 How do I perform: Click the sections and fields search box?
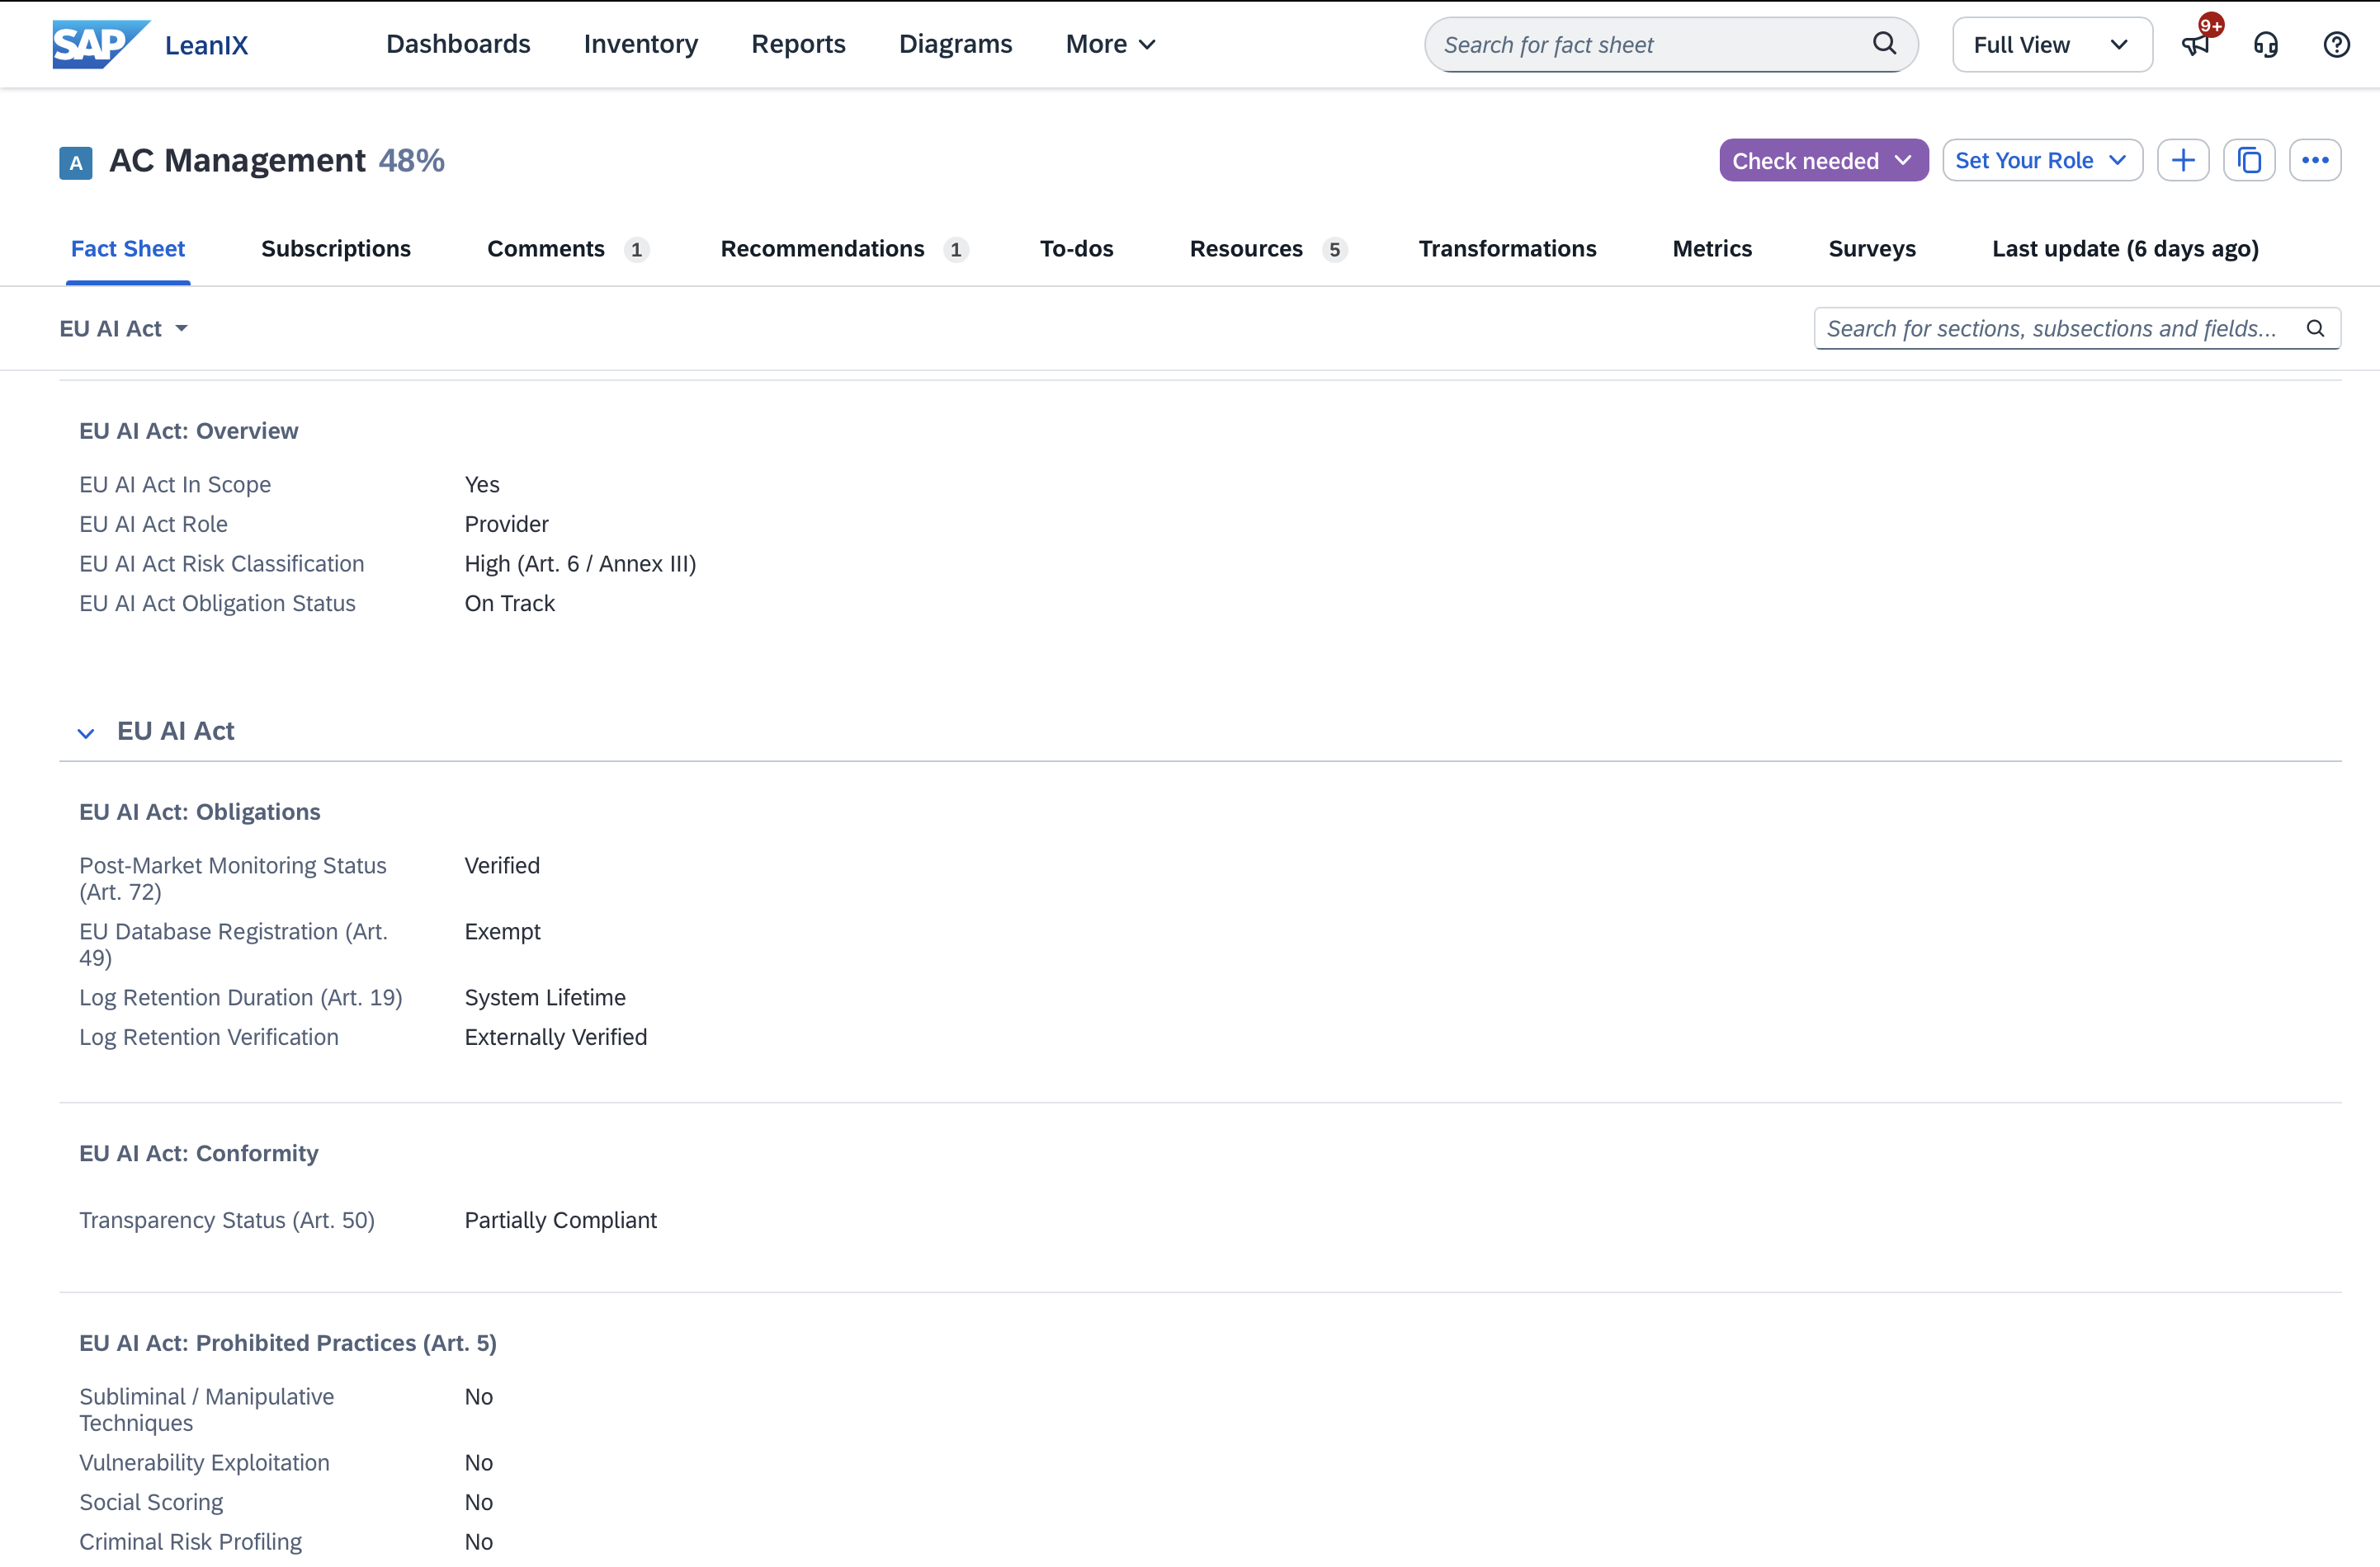coord(2077,329)
